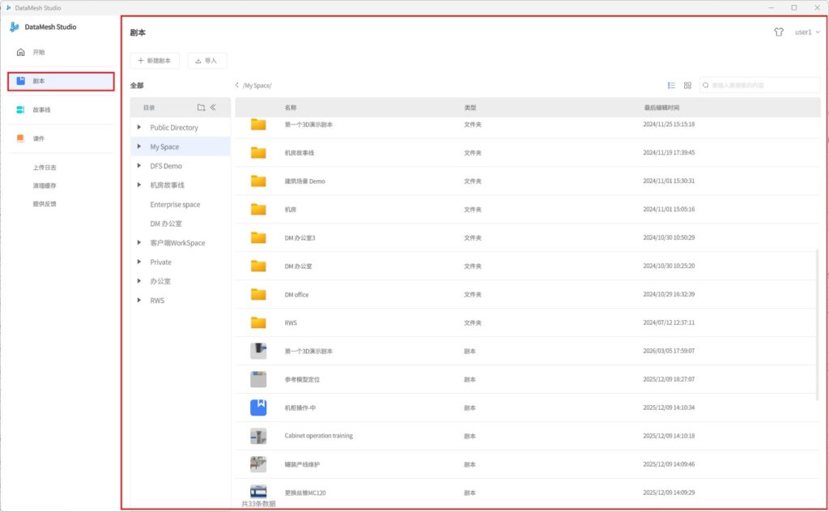Click the script search input field

(763, 85)
